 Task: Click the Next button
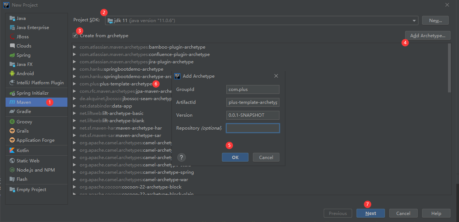tap(371, 214)
